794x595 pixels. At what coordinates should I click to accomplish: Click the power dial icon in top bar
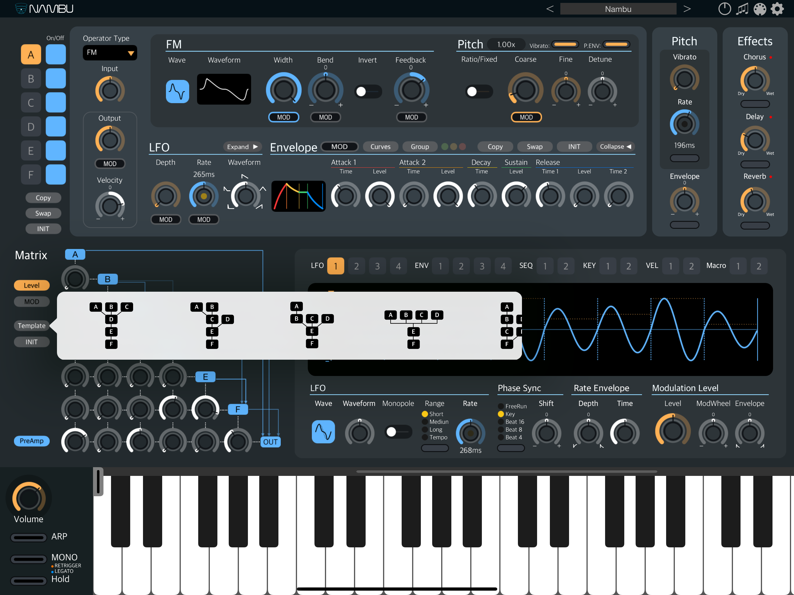pos(724,9)
